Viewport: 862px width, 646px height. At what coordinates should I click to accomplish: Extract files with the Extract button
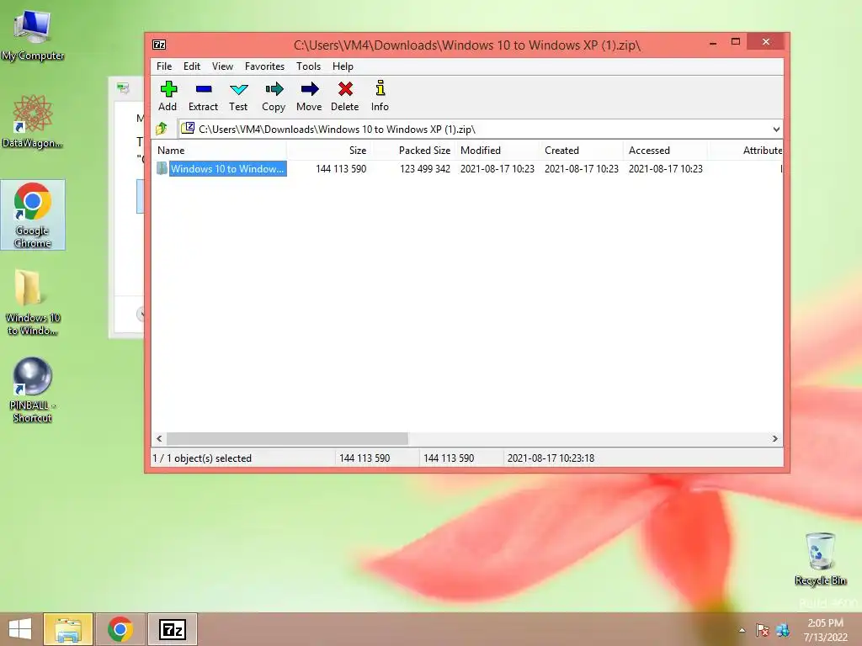[203, 97]
